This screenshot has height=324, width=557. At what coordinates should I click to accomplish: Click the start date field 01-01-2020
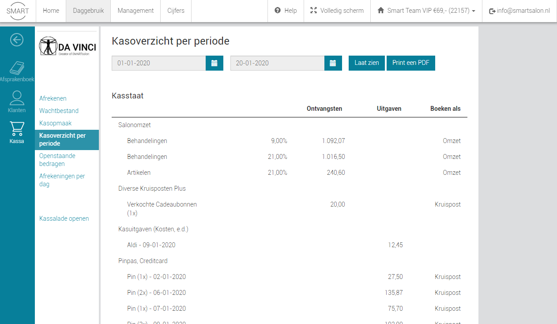click(158, 63)
